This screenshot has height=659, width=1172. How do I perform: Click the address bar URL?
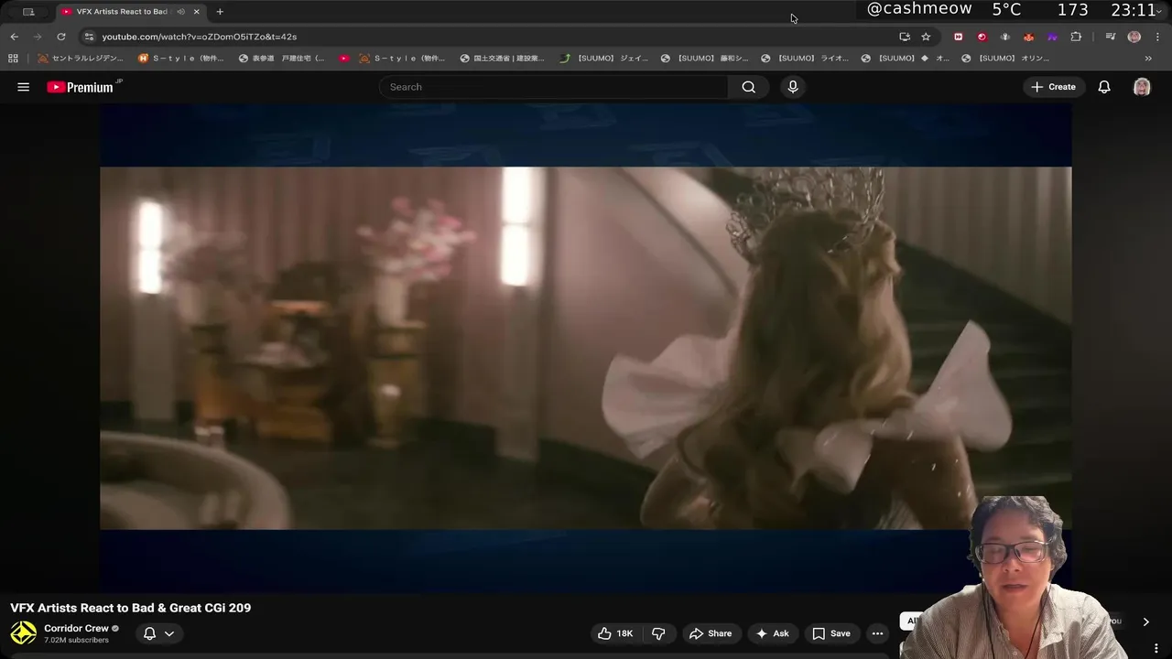200,37
